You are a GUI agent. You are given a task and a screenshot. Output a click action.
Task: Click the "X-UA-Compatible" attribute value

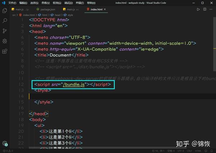(97, 49)
